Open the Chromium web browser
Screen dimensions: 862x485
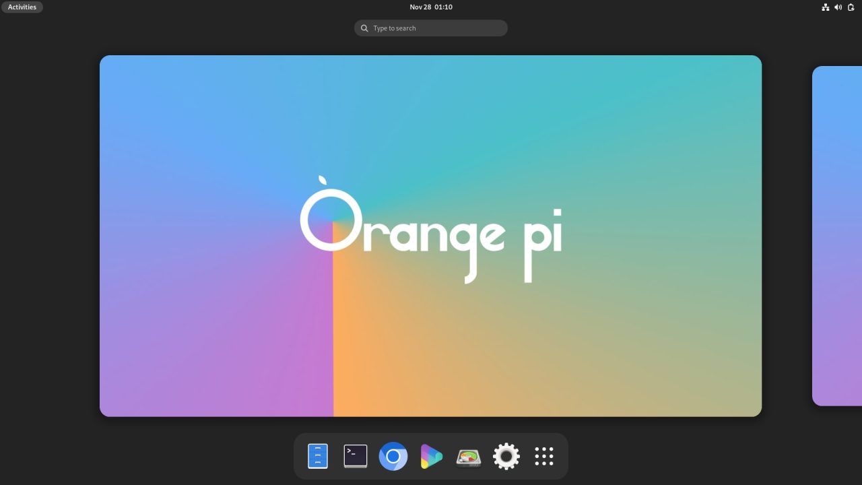tap(393, 456)
